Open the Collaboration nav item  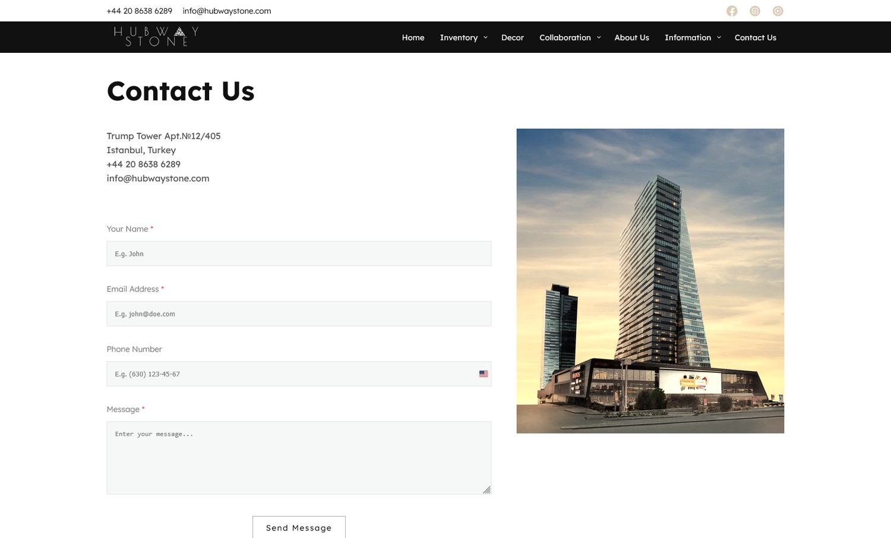click(565, 37)
